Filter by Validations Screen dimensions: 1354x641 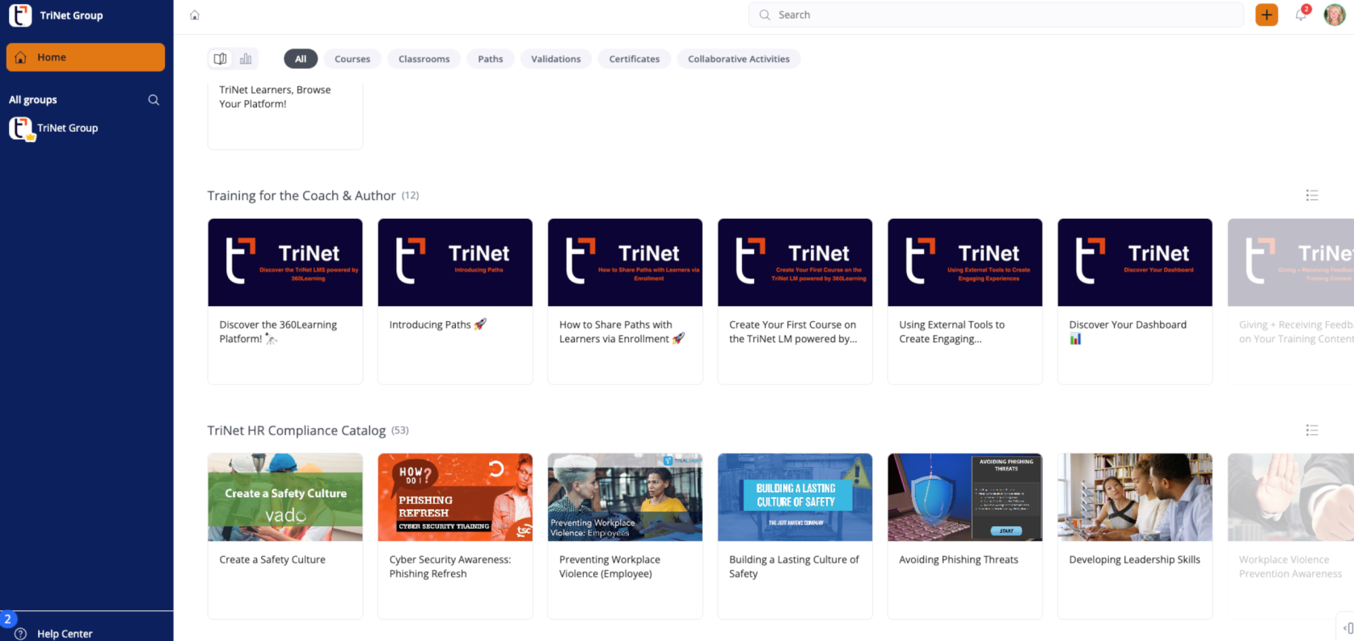pos(556,59)
